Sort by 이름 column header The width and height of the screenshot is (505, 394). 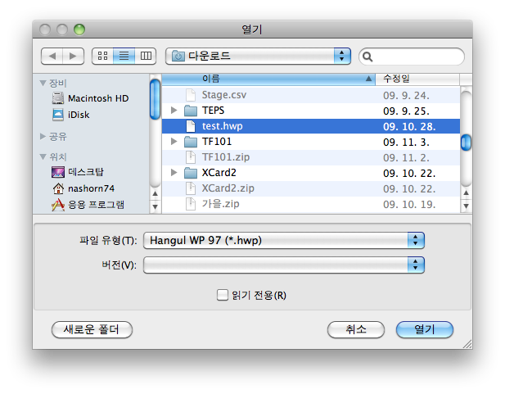[x=268, y=79]
